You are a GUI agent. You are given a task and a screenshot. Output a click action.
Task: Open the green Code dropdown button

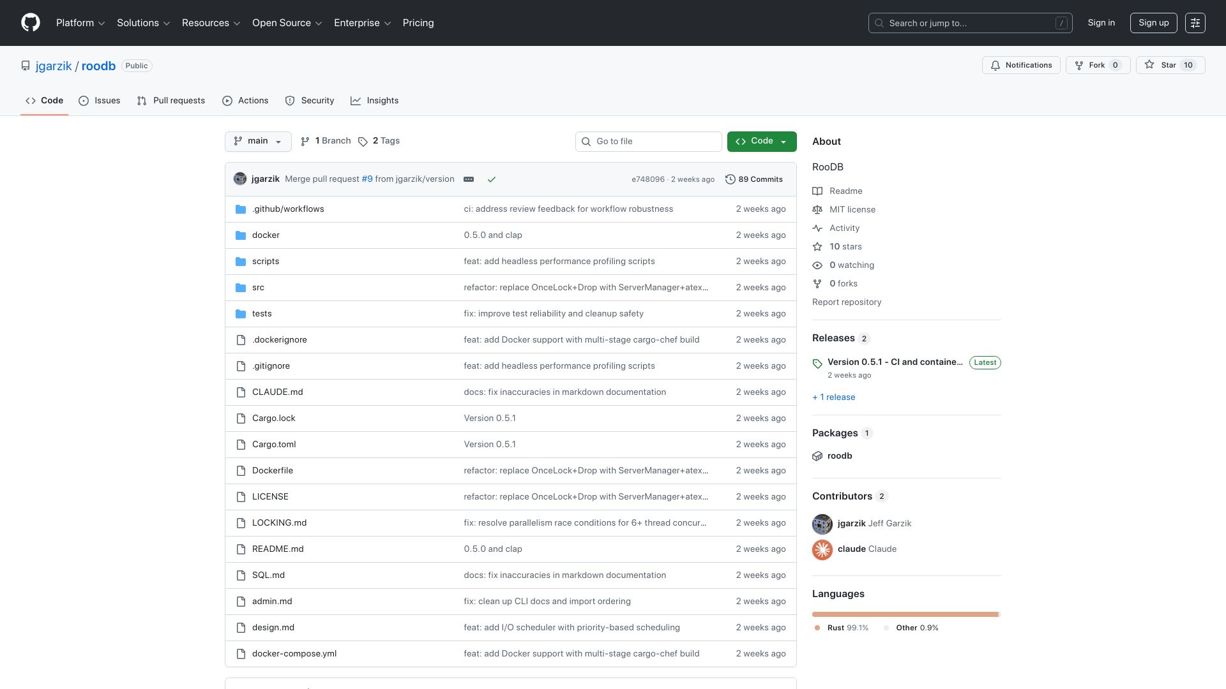point(762,142)
